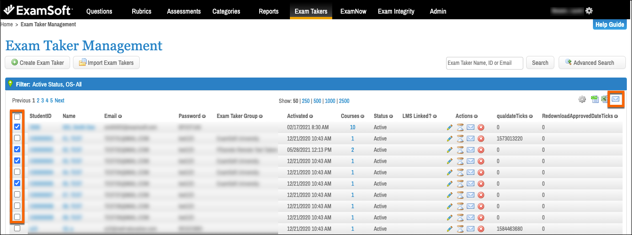
Task: Open the Reports menu
Action: [269, 11]
